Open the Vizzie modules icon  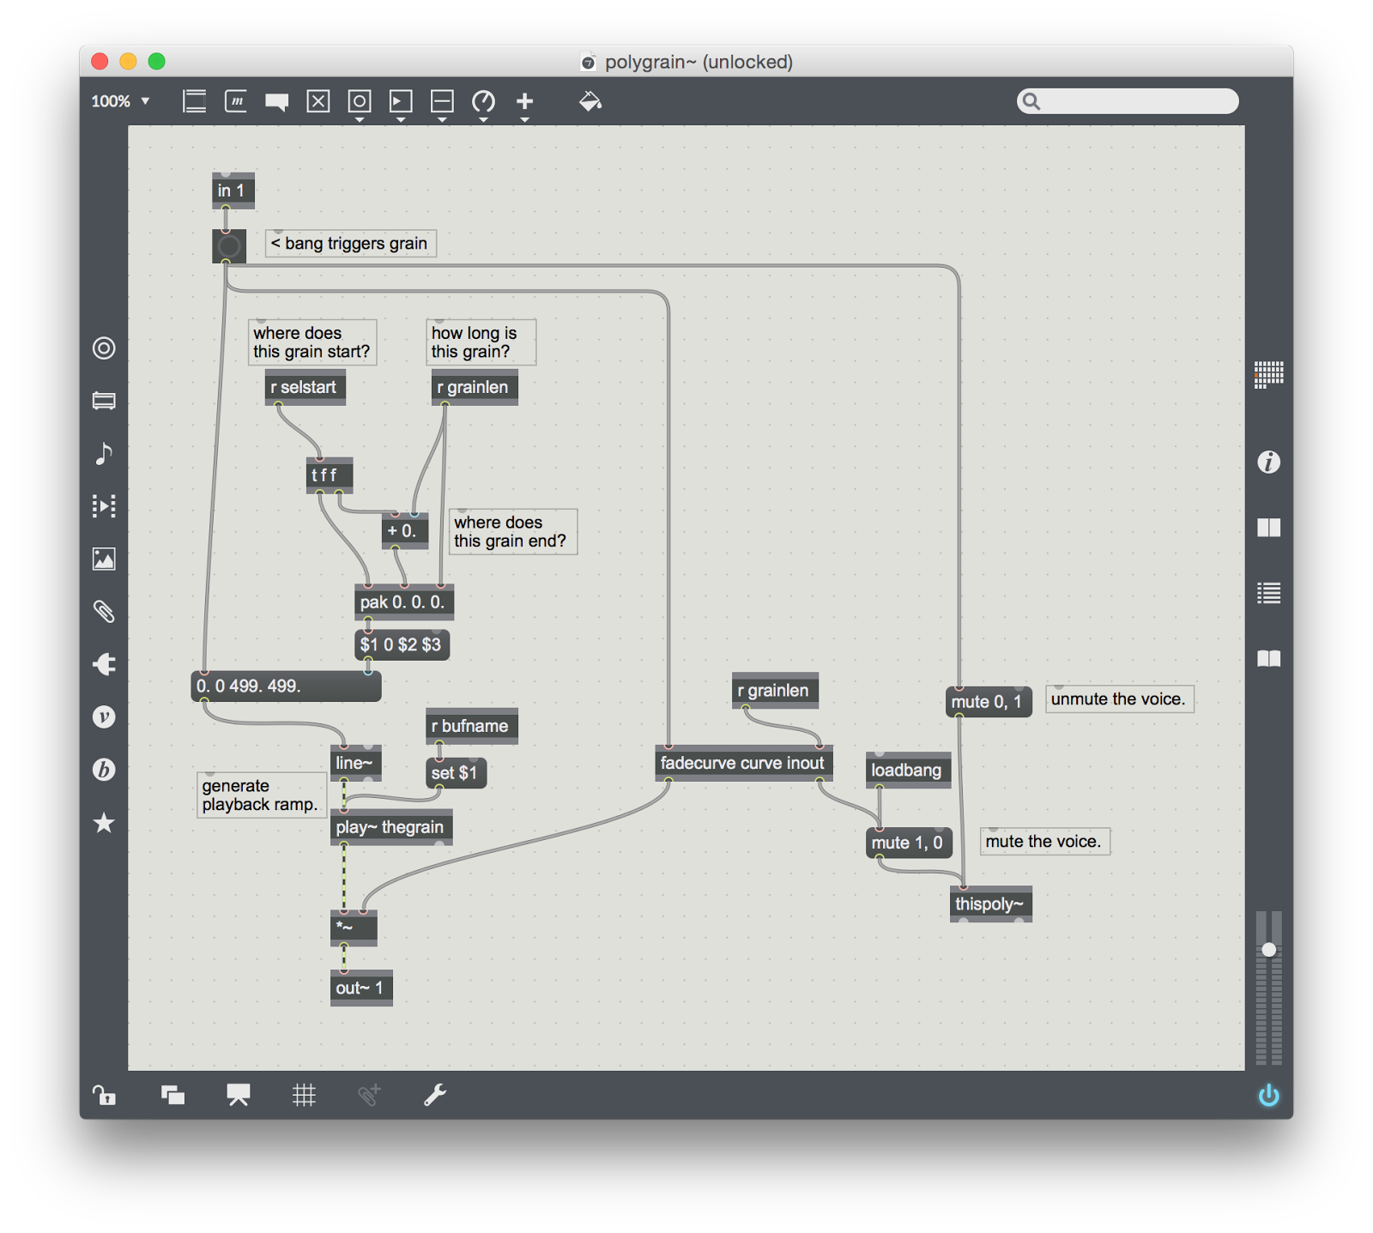(x=104, y=716)
